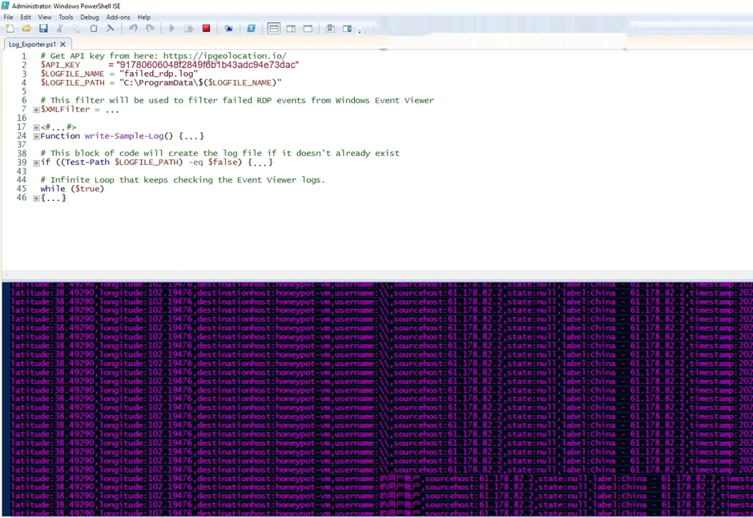Open the Help menu
Screen dimensions: 753x518
point(144,18)
